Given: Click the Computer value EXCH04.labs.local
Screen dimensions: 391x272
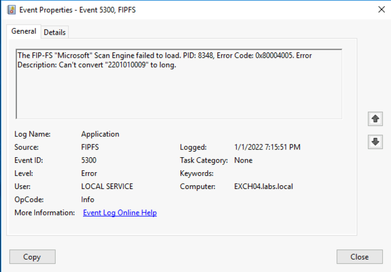Looking at the screenshot, I should (263, 186).
